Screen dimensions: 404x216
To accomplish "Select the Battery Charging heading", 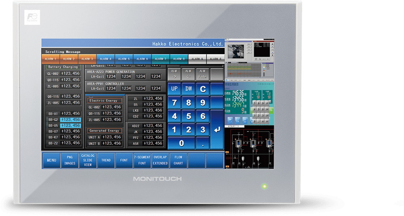I will (x=64, y=67).
